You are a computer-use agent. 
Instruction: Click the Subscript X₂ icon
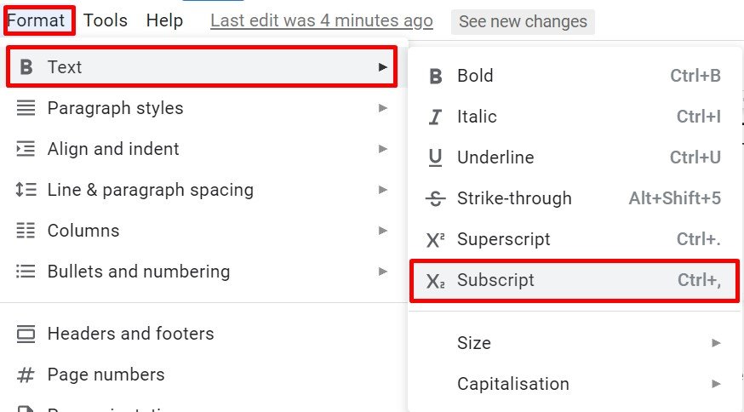[x=435, y=281]
